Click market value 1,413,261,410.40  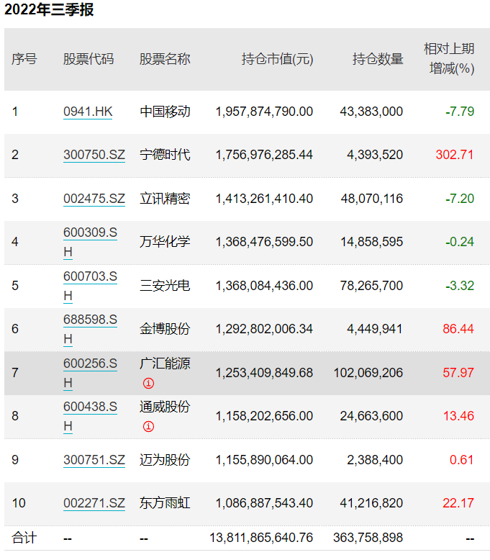(x=264, y=199)
